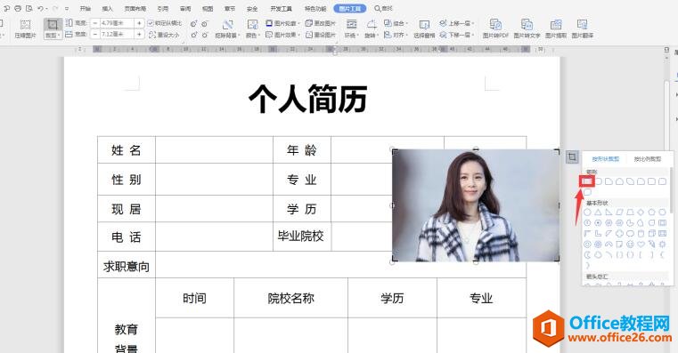This screenshot has height=353, width=678.
Task: Click the portrait photo in the document
Action: point(476,205)
